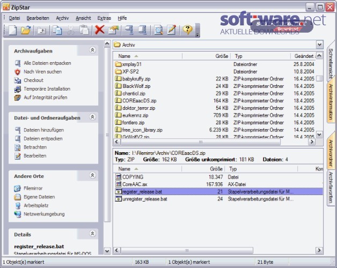Click the Alle Dateien entpacken icon

pyautogui.click(x=18, y=63)
